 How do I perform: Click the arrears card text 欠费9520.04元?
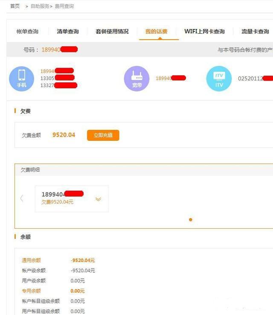57,202
